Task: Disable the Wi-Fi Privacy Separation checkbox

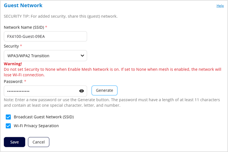Action: point(8,126)
